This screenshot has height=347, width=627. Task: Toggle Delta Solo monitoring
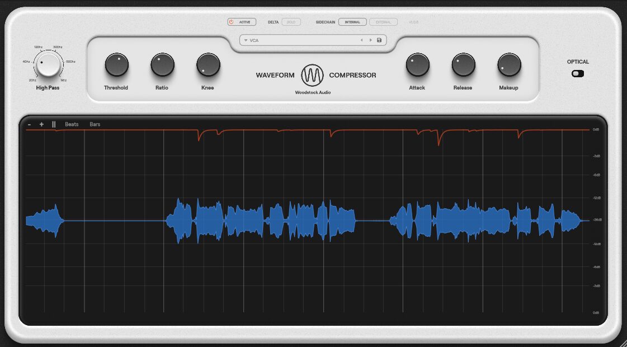pyautogui.click(x=291, y=22)
